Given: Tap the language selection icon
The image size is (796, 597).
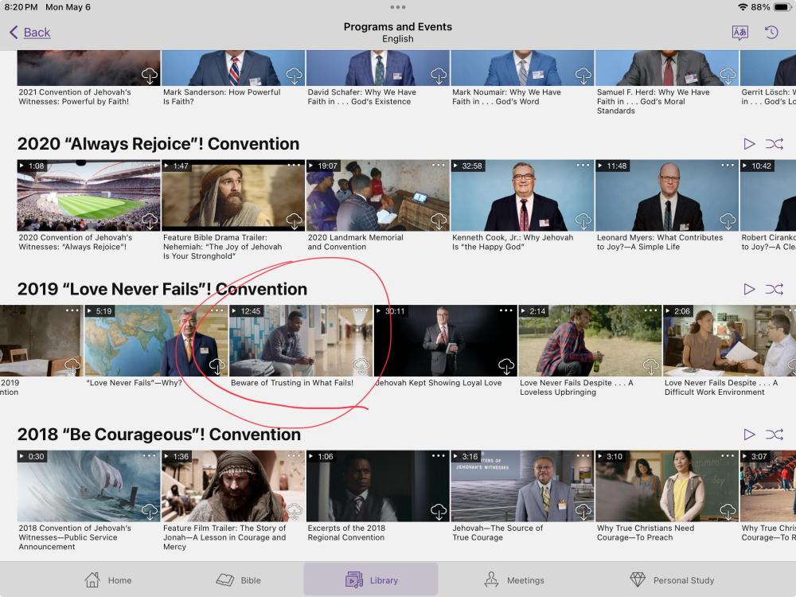Looking at the screenshot, I should [739, 33].
